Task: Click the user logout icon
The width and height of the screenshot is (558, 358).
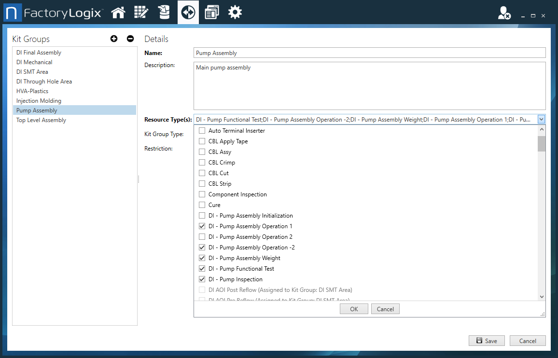Action: 504,14
